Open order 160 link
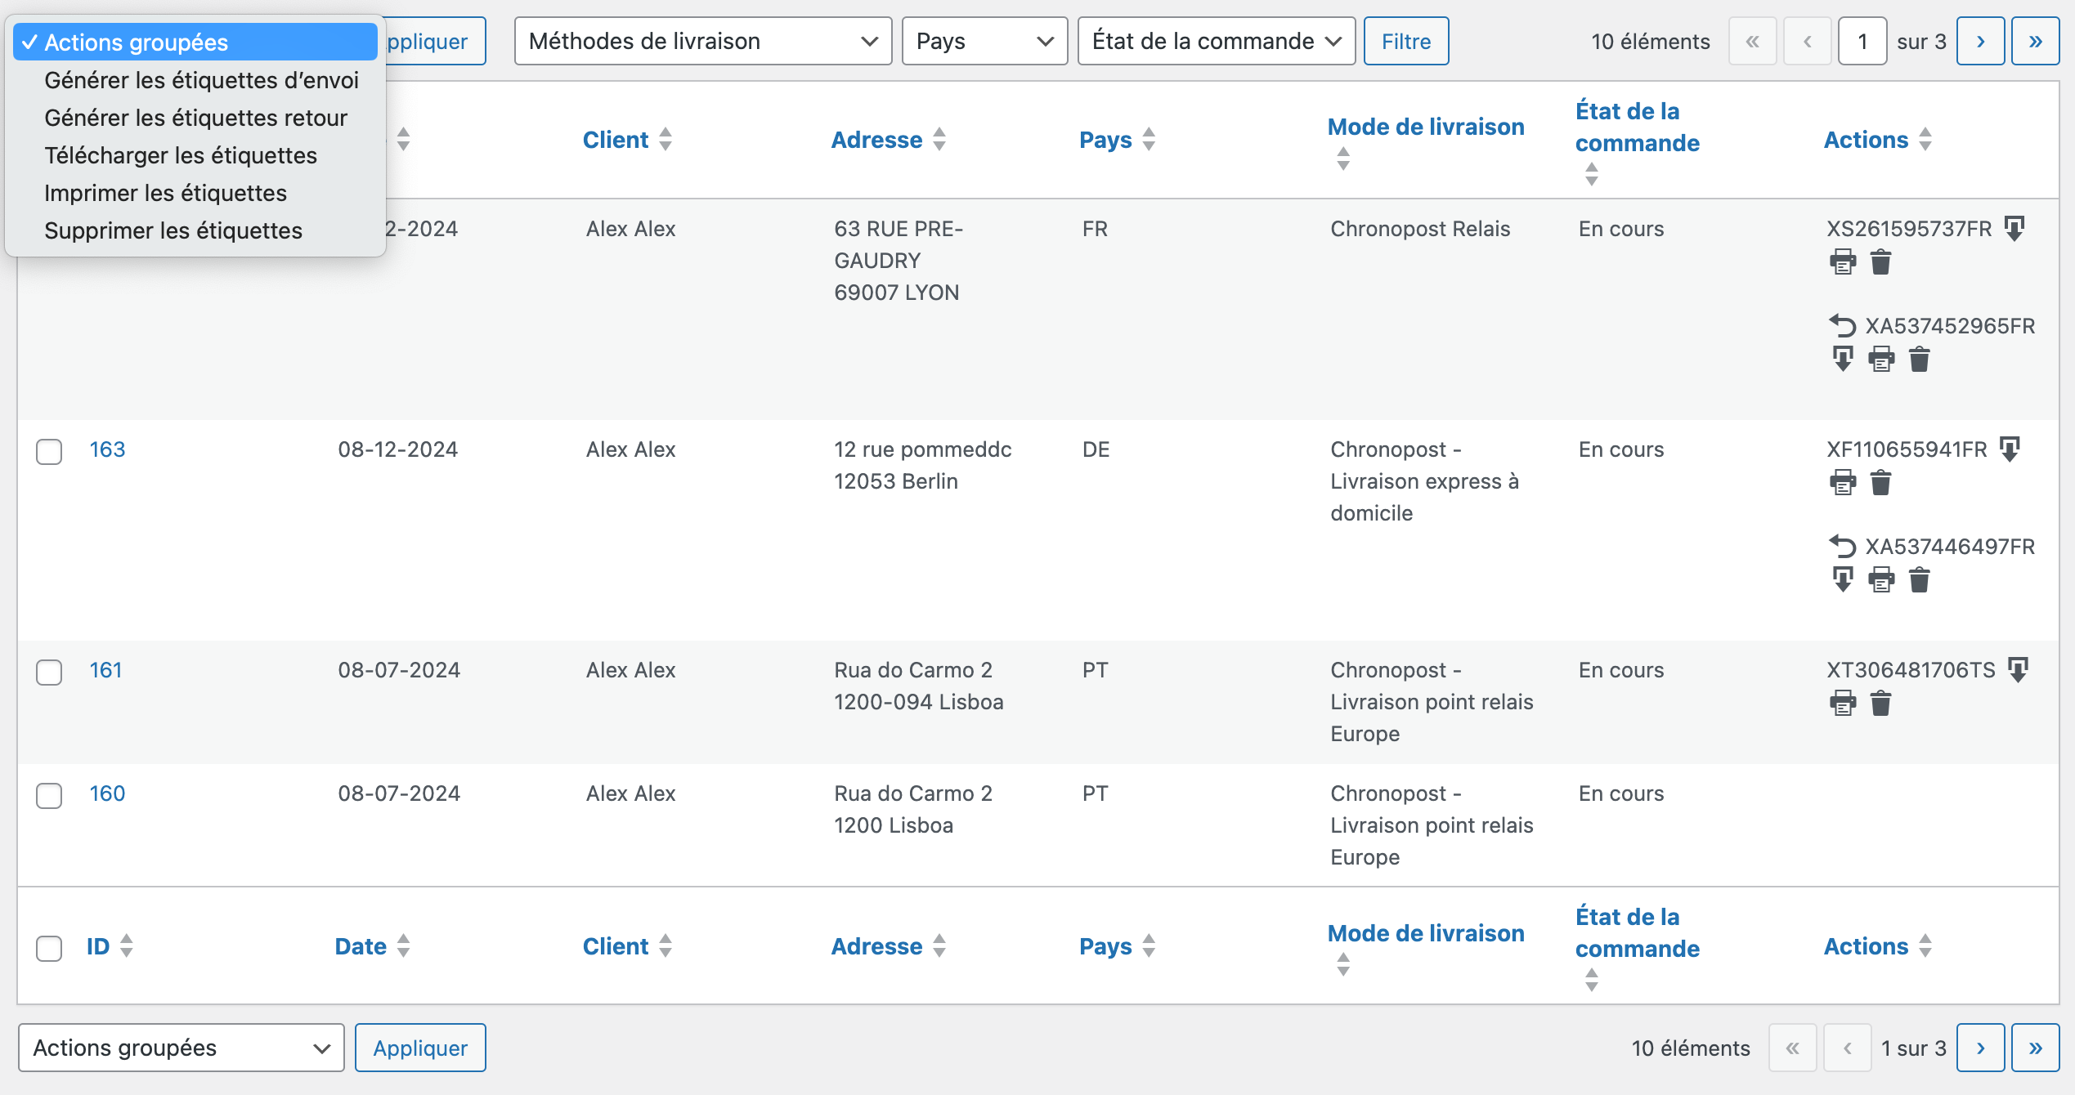The image size is (2075, 1095). pyautogui.click(x=107, y=793)
